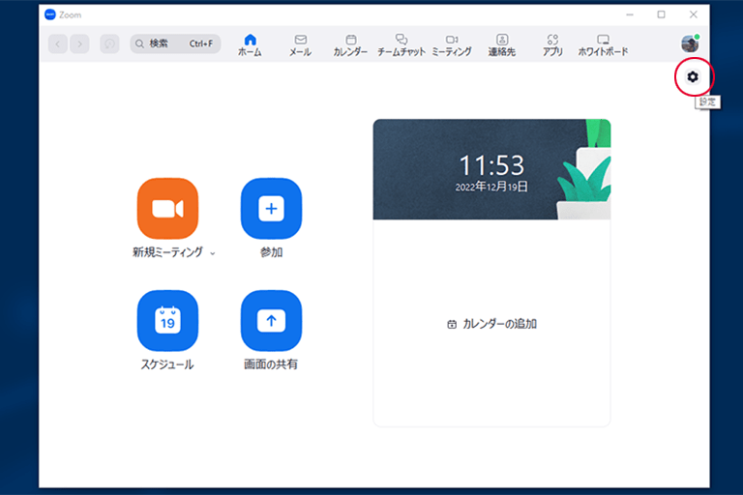Click the カレンダーの追加 link
This screenshot has height=495, width=743.
491,324
